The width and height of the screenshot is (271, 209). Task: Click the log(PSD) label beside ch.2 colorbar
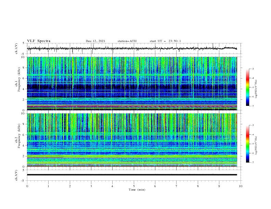[256, 145]
